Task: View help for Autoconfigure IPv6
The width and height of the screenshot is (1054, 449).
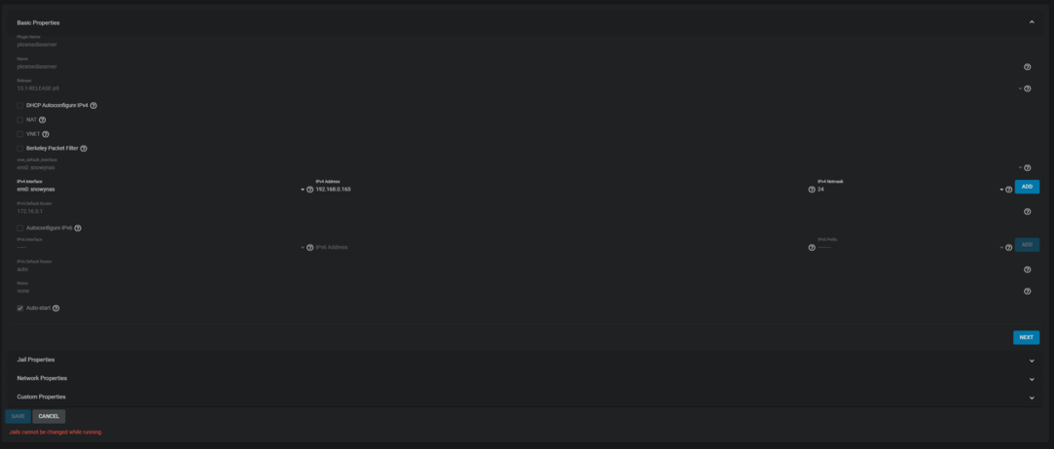Action: coord(78,228)
